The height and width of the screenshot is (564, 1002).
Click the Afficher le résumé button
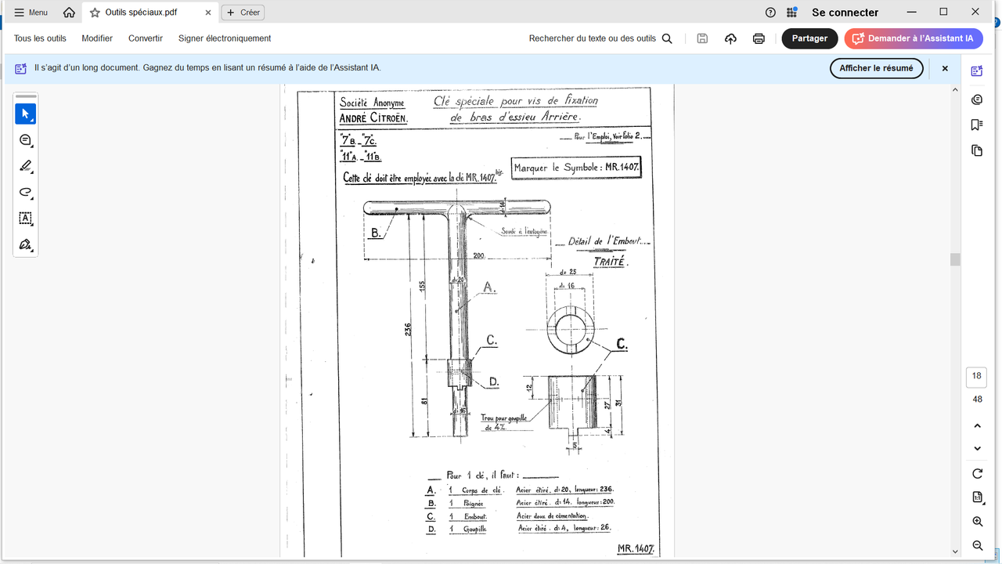coord(877,68)
